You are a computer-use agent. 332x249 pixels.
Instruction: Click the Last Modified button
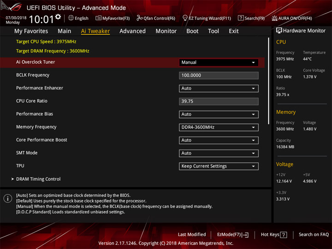(x=192, y=234)
